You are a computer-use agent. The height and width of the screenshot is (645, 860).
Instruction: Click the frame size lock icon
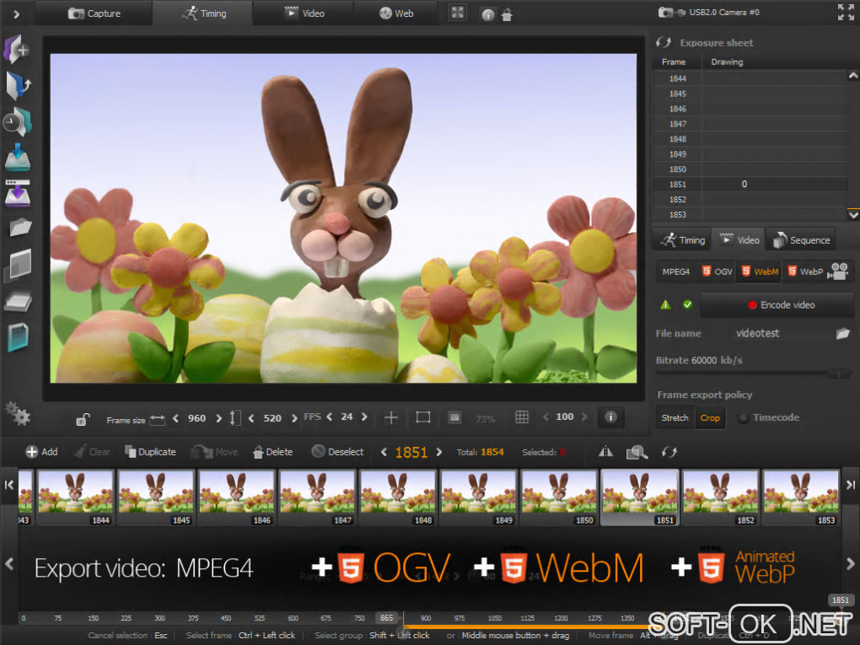[83, 418]
